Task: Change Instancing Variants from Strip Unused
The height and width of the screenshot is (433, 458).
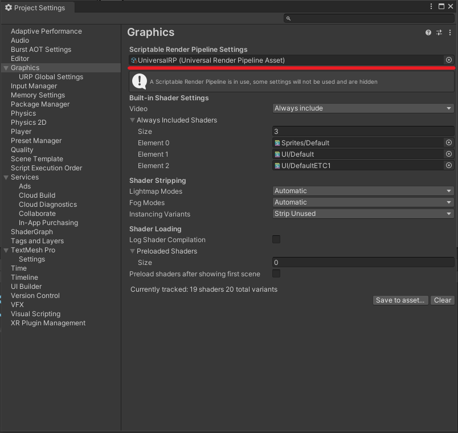Action: (x=363, y=213)
